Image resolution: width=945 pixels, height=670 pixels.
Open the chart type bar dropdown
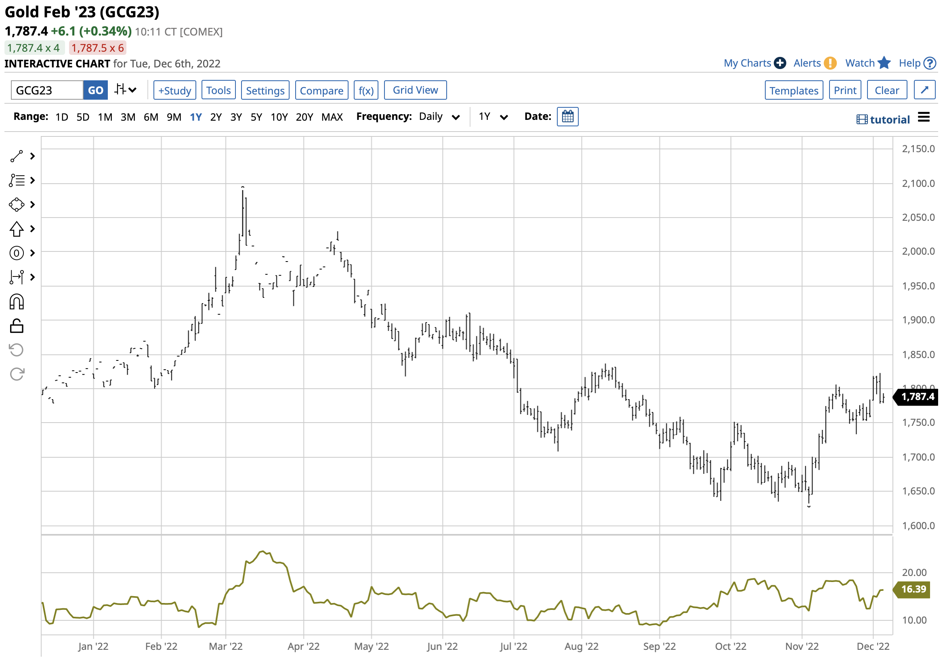click(126, 90)
